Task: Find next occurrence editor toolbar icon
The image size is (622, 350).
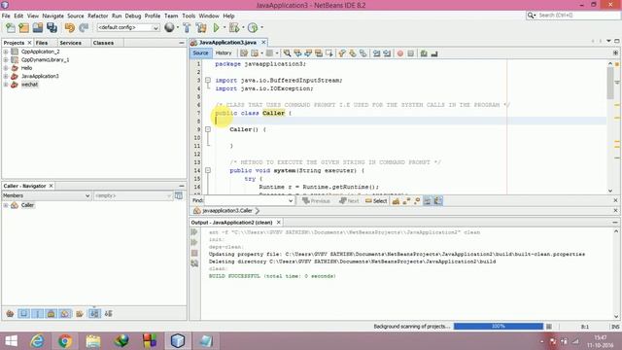Action: tap(308, 53)
